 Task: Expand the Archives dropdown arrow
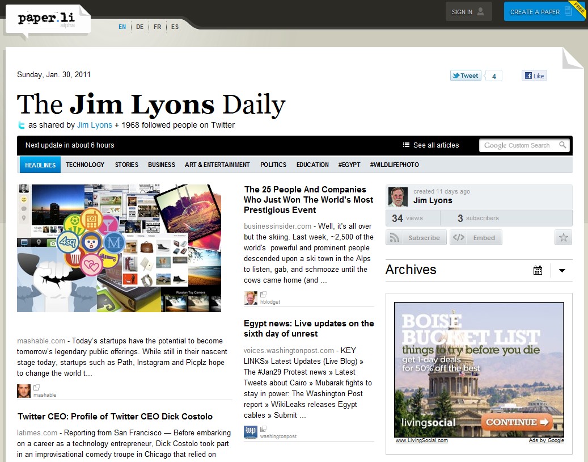coord(562,271)
